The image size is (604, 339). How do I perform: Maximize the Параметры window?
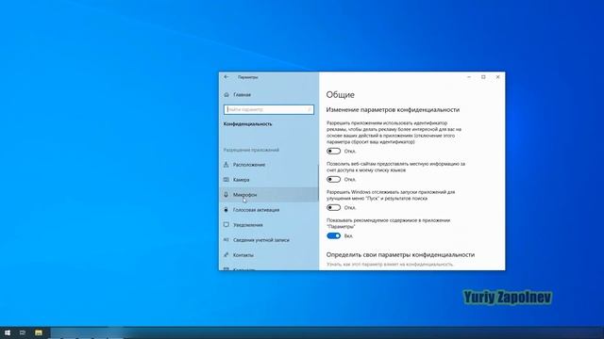click(483, 77)
